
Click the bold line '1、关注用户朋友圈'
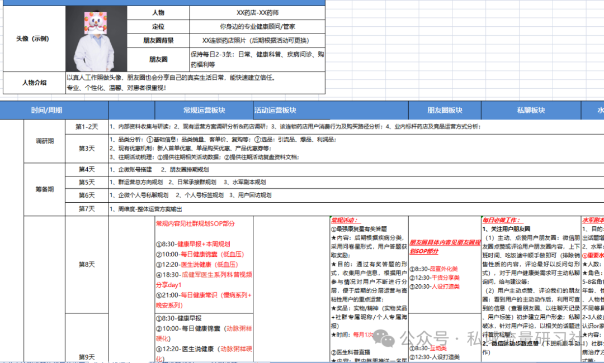pos(507,229)
